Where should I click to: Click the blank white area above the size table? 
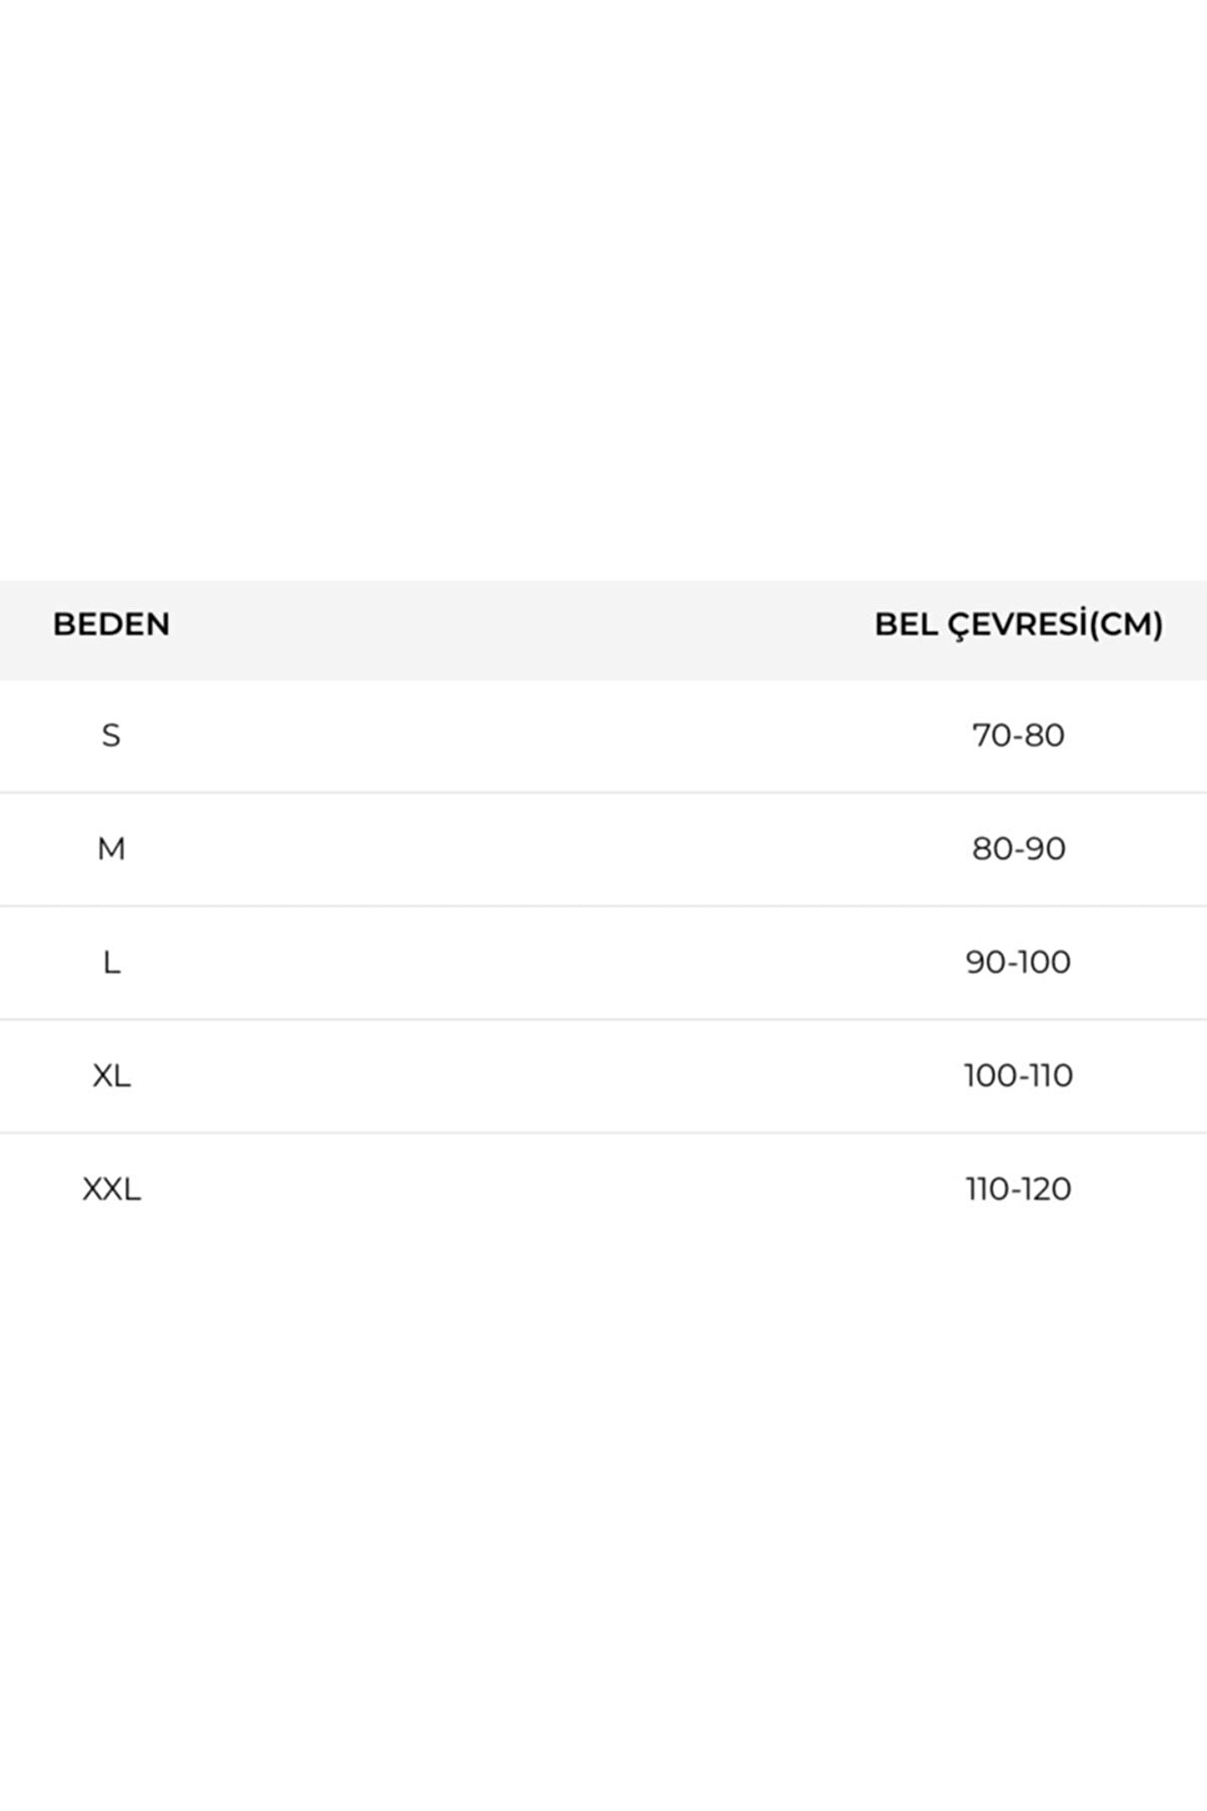(x=603, y=293)
